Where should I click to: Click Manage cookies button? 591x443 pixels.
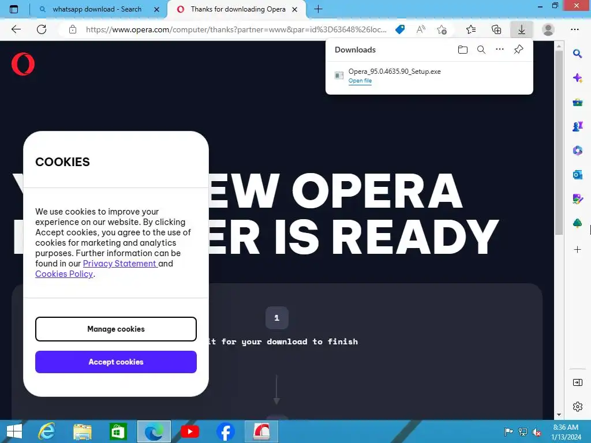[115, 329]
